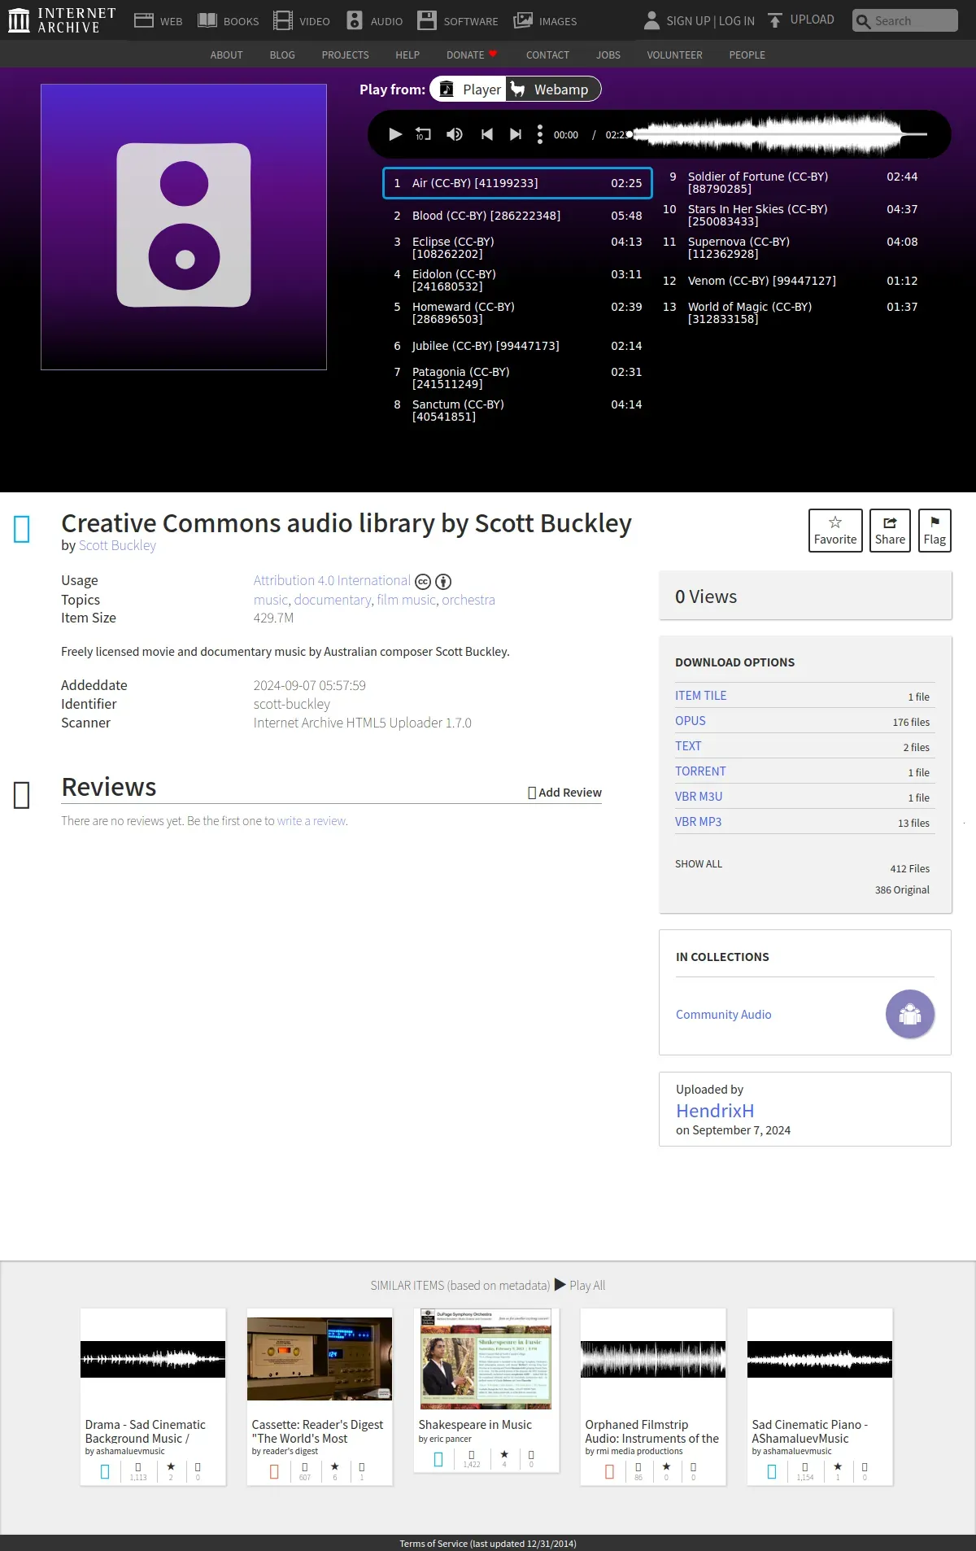Select track 9 Soldier of Fortune
976x1551 pixels.
click(789, 182)
